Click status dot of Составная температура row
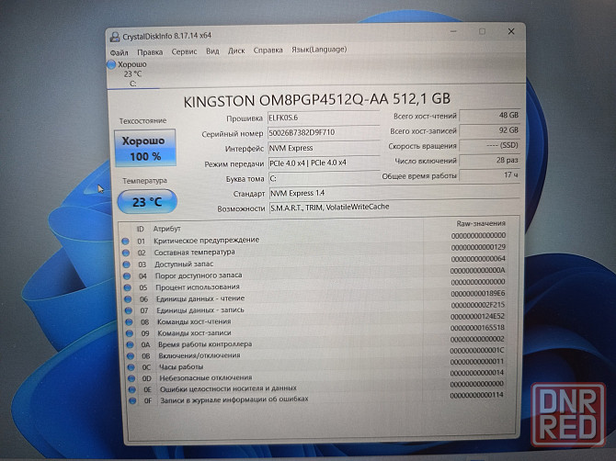Image resolution: width=616 pixels, height=461 pixels. tap(126, 253)
